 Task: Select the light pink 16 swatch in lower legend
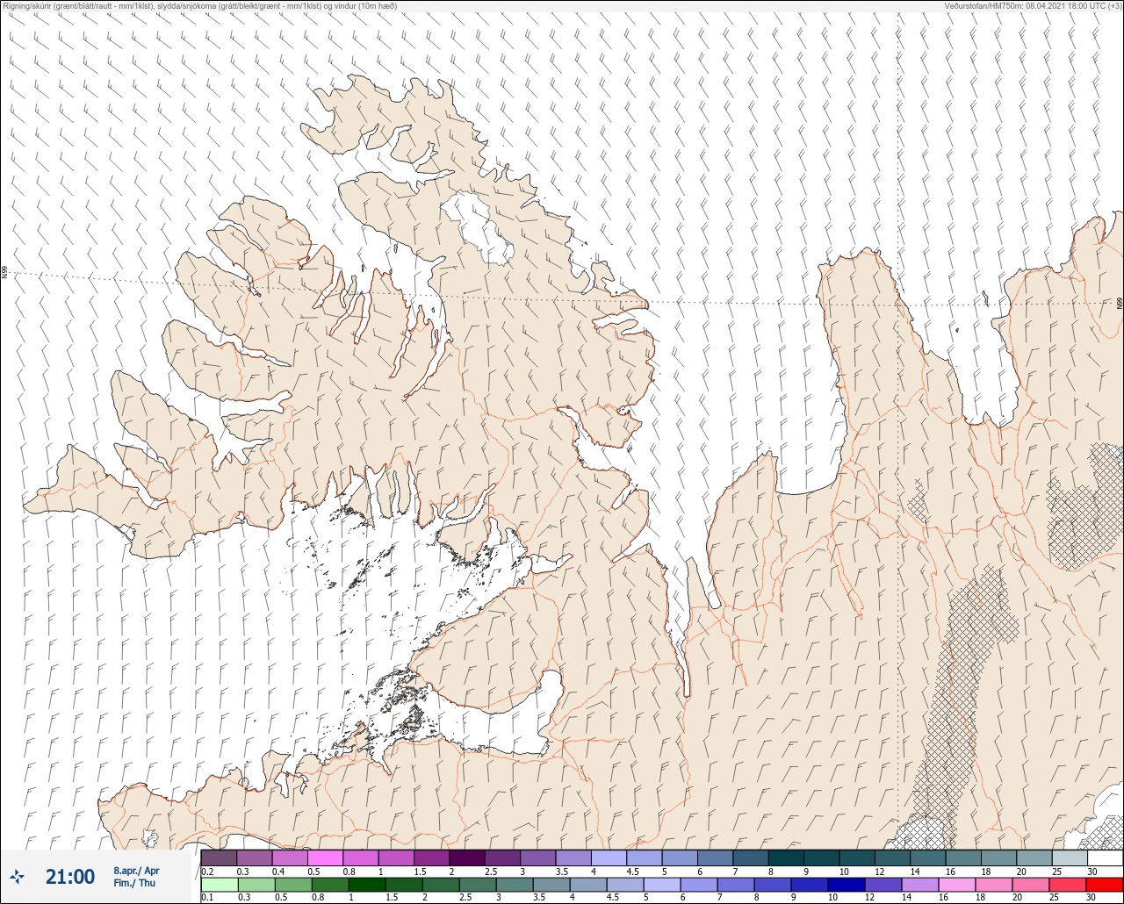[x=957, y=885]
